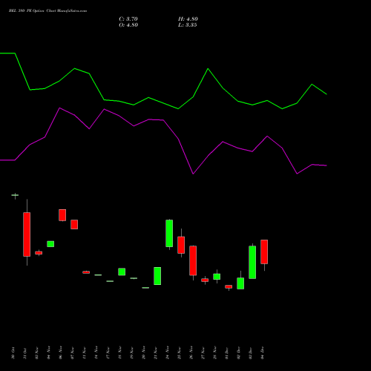
Task: Click the "30 Oct" date axis label
Action: pyautogui.click(x=13, y=353)
